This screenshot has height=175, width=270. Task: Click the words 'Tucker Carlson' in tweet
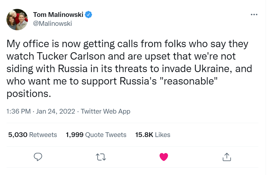click(71, 56)
